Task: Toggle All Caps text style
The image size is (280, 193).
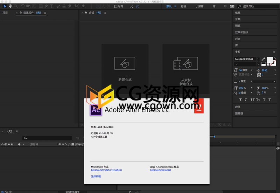Action: coord(252,99)
